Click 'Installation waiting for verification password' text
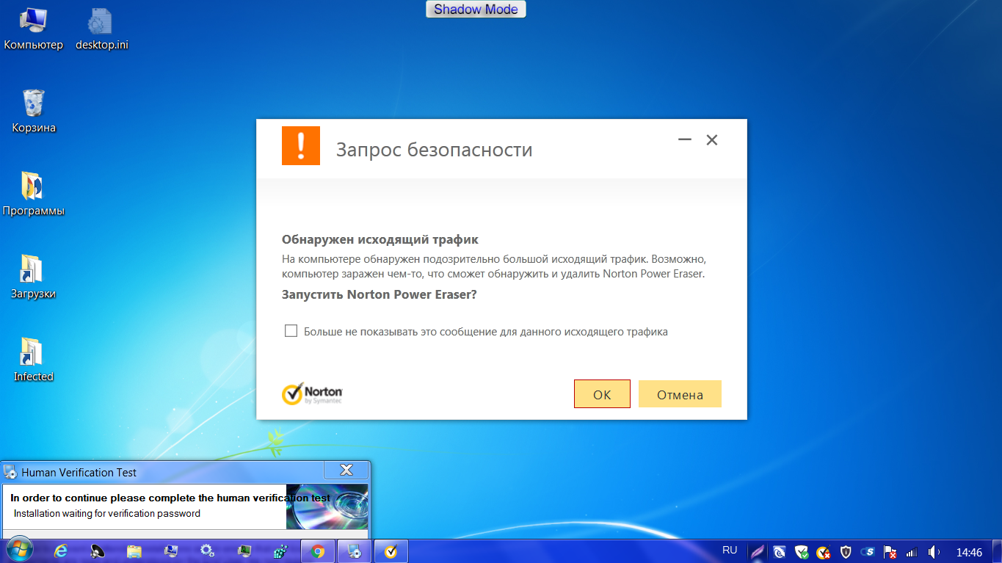 point(107,513)
